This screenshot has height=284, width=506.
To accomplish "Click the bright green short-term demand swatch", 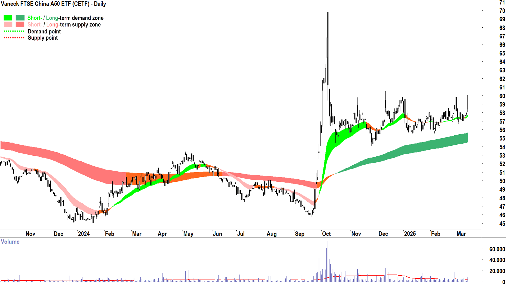I will point(8,18).
